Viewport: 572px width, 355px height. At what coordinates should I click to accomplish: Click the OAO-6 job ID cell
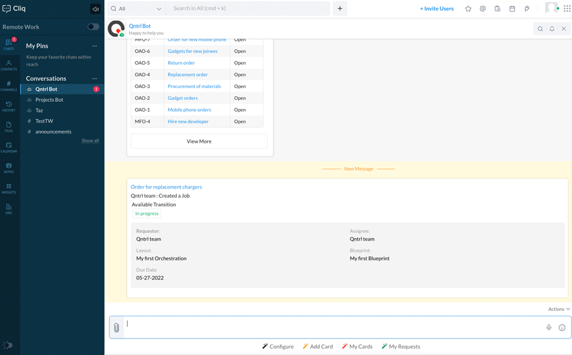pos(142,51)
